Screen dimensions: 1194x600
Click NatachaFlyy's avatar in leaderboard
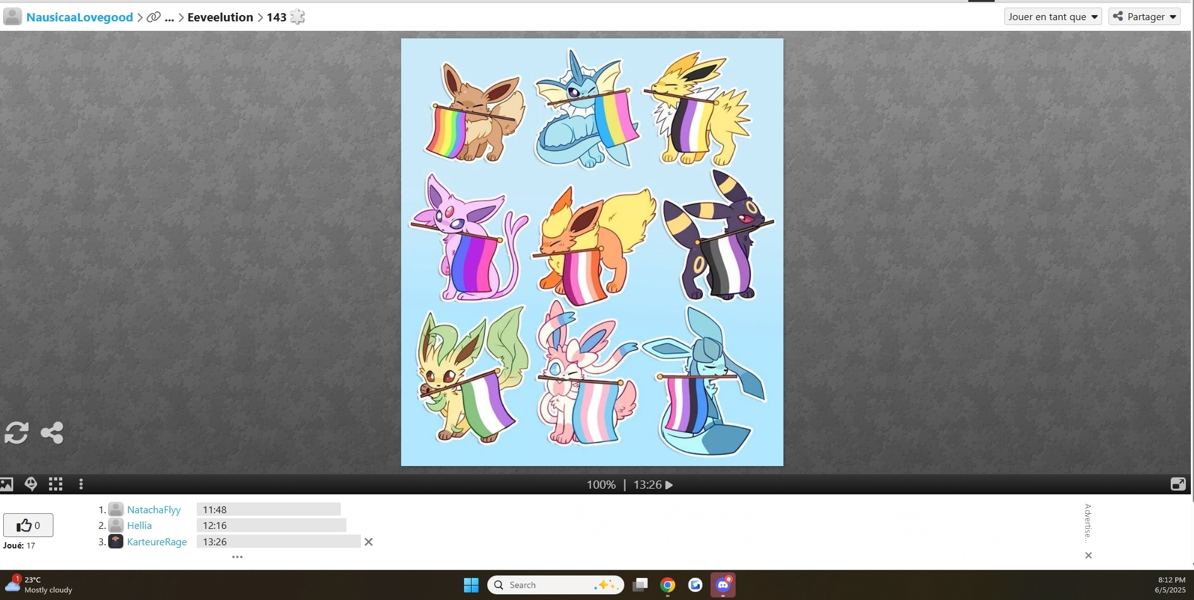click(116, 509)
